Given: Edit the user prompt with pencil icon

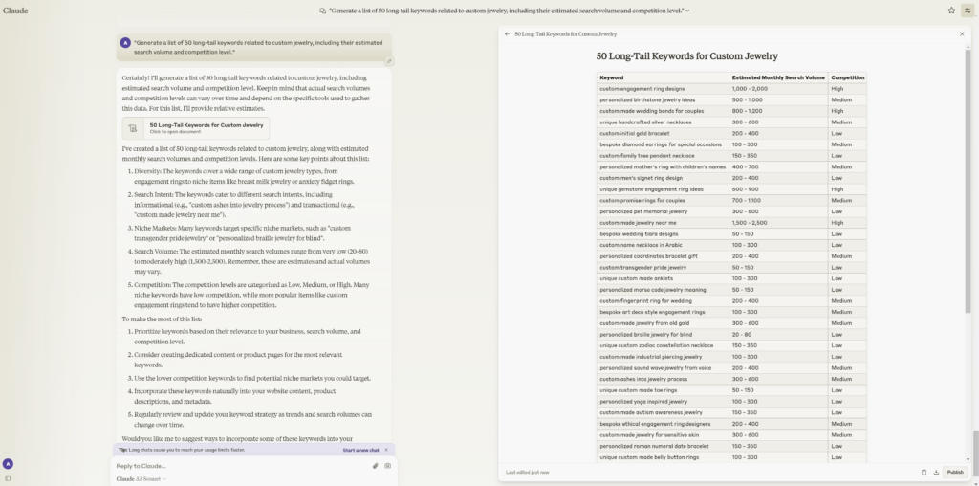Looking at the screenshot, I should point(389,61).
